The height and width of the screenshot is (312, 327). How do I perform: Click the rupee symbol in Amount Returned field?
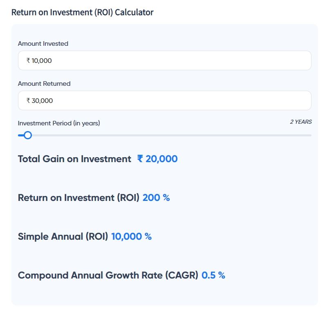pyautogui.click(x=28, y=100)
